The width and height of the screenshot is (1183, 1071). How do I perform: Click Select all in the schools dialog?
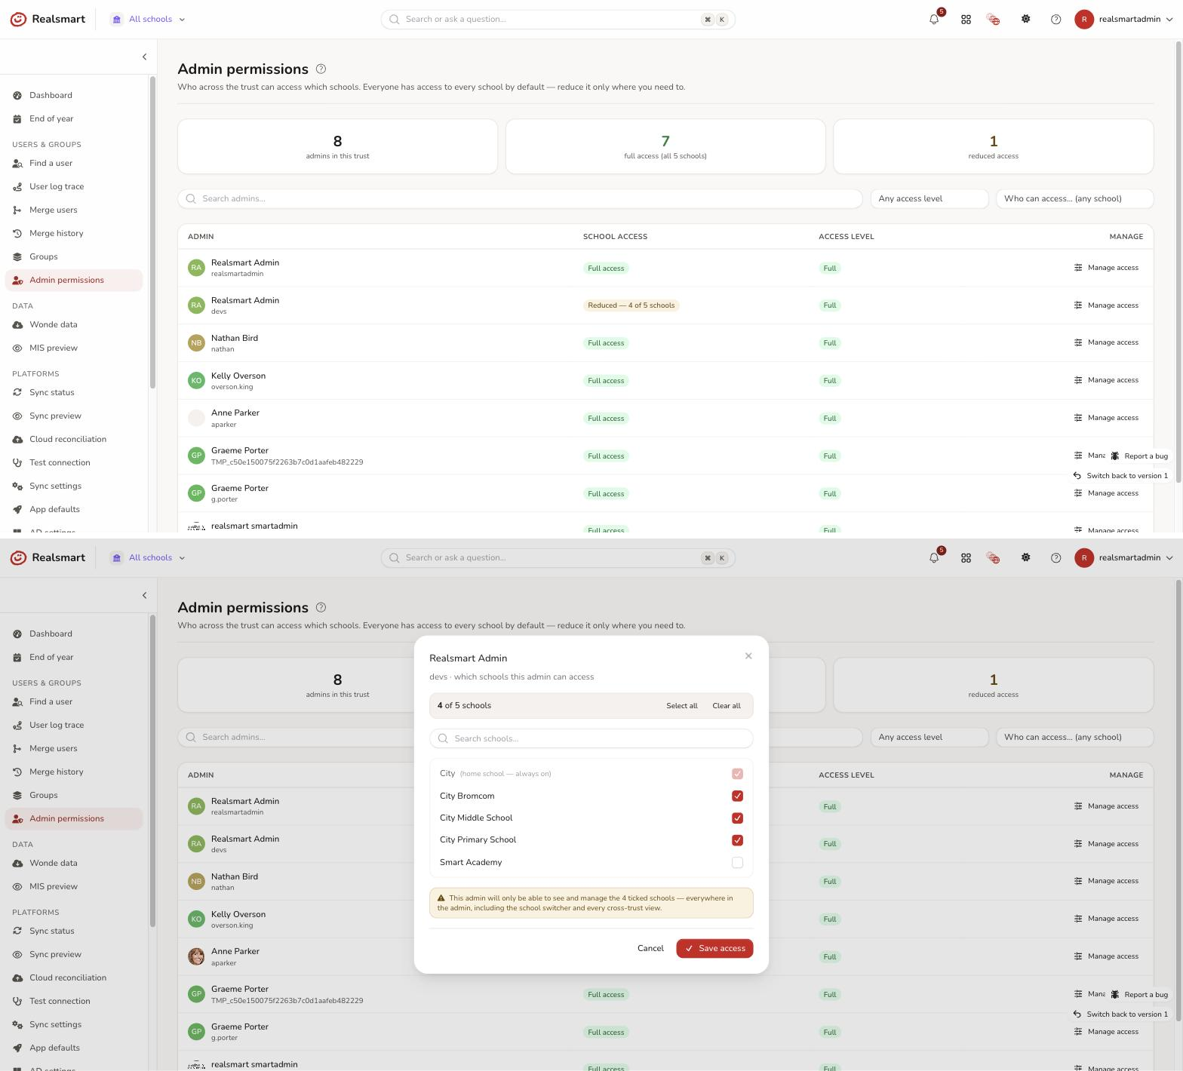point(682,706)
